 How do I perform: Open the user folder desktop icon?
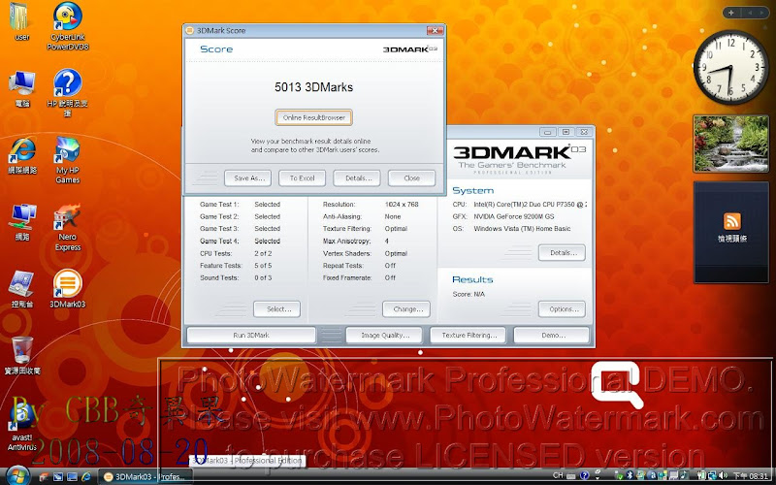[x=19, y=20]
